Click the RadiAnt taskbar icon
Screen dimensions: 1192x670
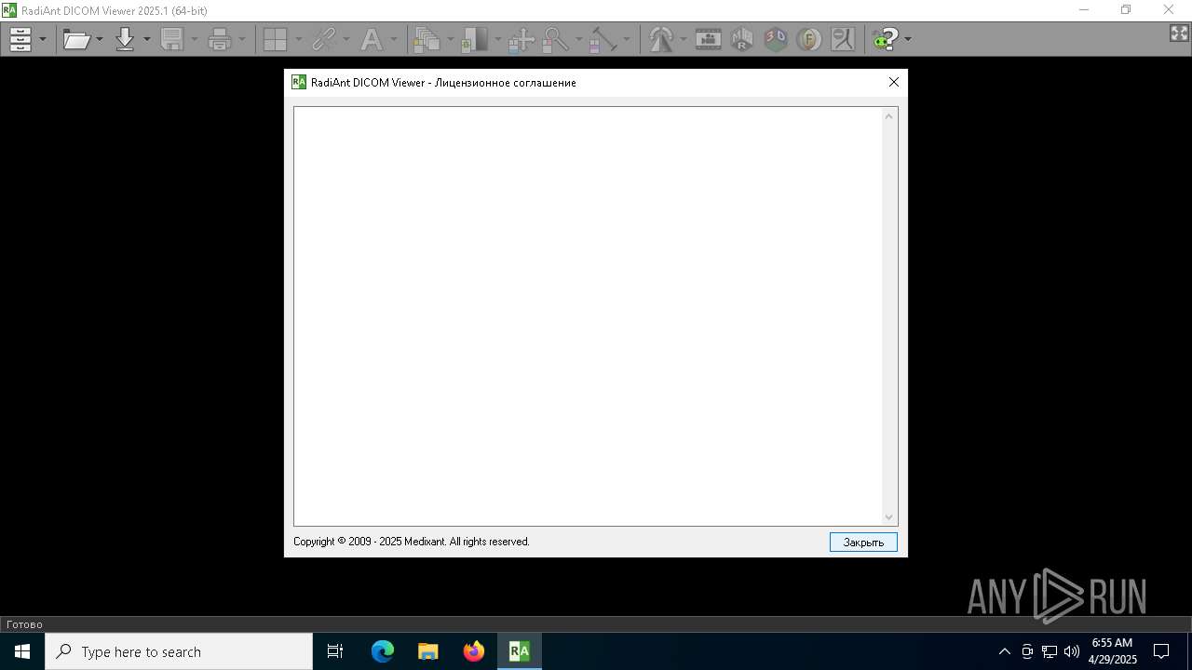(x=520, y=651)
